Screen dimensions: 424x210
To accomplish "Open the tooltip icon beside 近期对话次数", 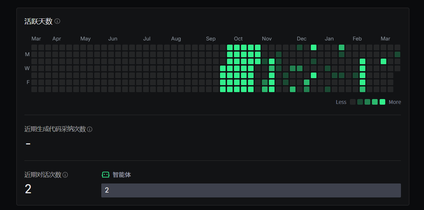I will [x=65, y=175].
